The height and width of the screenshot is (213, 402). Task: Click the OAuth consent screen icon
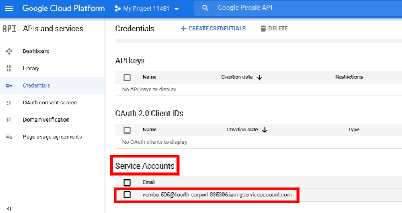click(9, 103)
